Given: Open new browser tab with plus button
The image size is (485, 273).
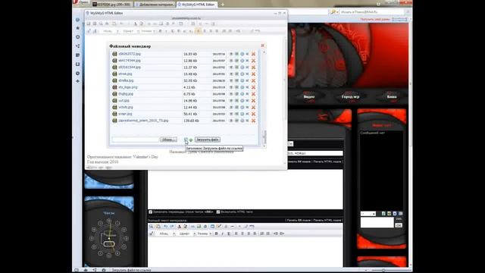Looking at the screenshot, I should pyautogui.click(x=222, y=5).
